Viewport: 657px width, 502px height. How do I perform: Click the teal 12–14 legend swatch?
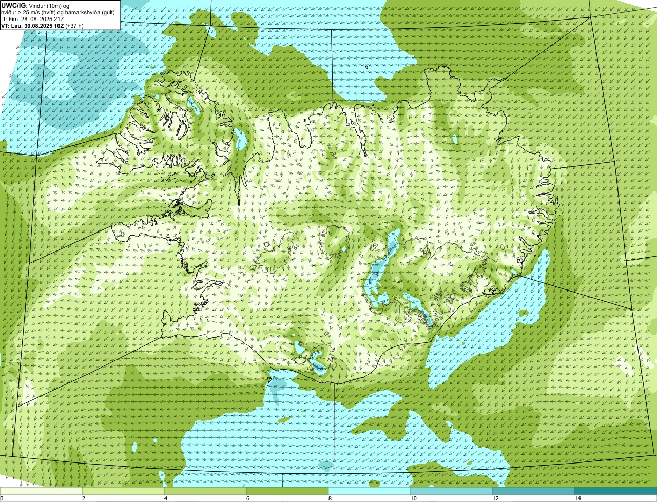(534, 491)
